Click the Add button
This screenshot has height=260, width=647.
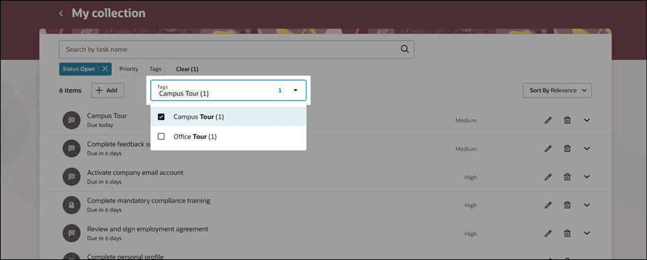click(107, 91)
